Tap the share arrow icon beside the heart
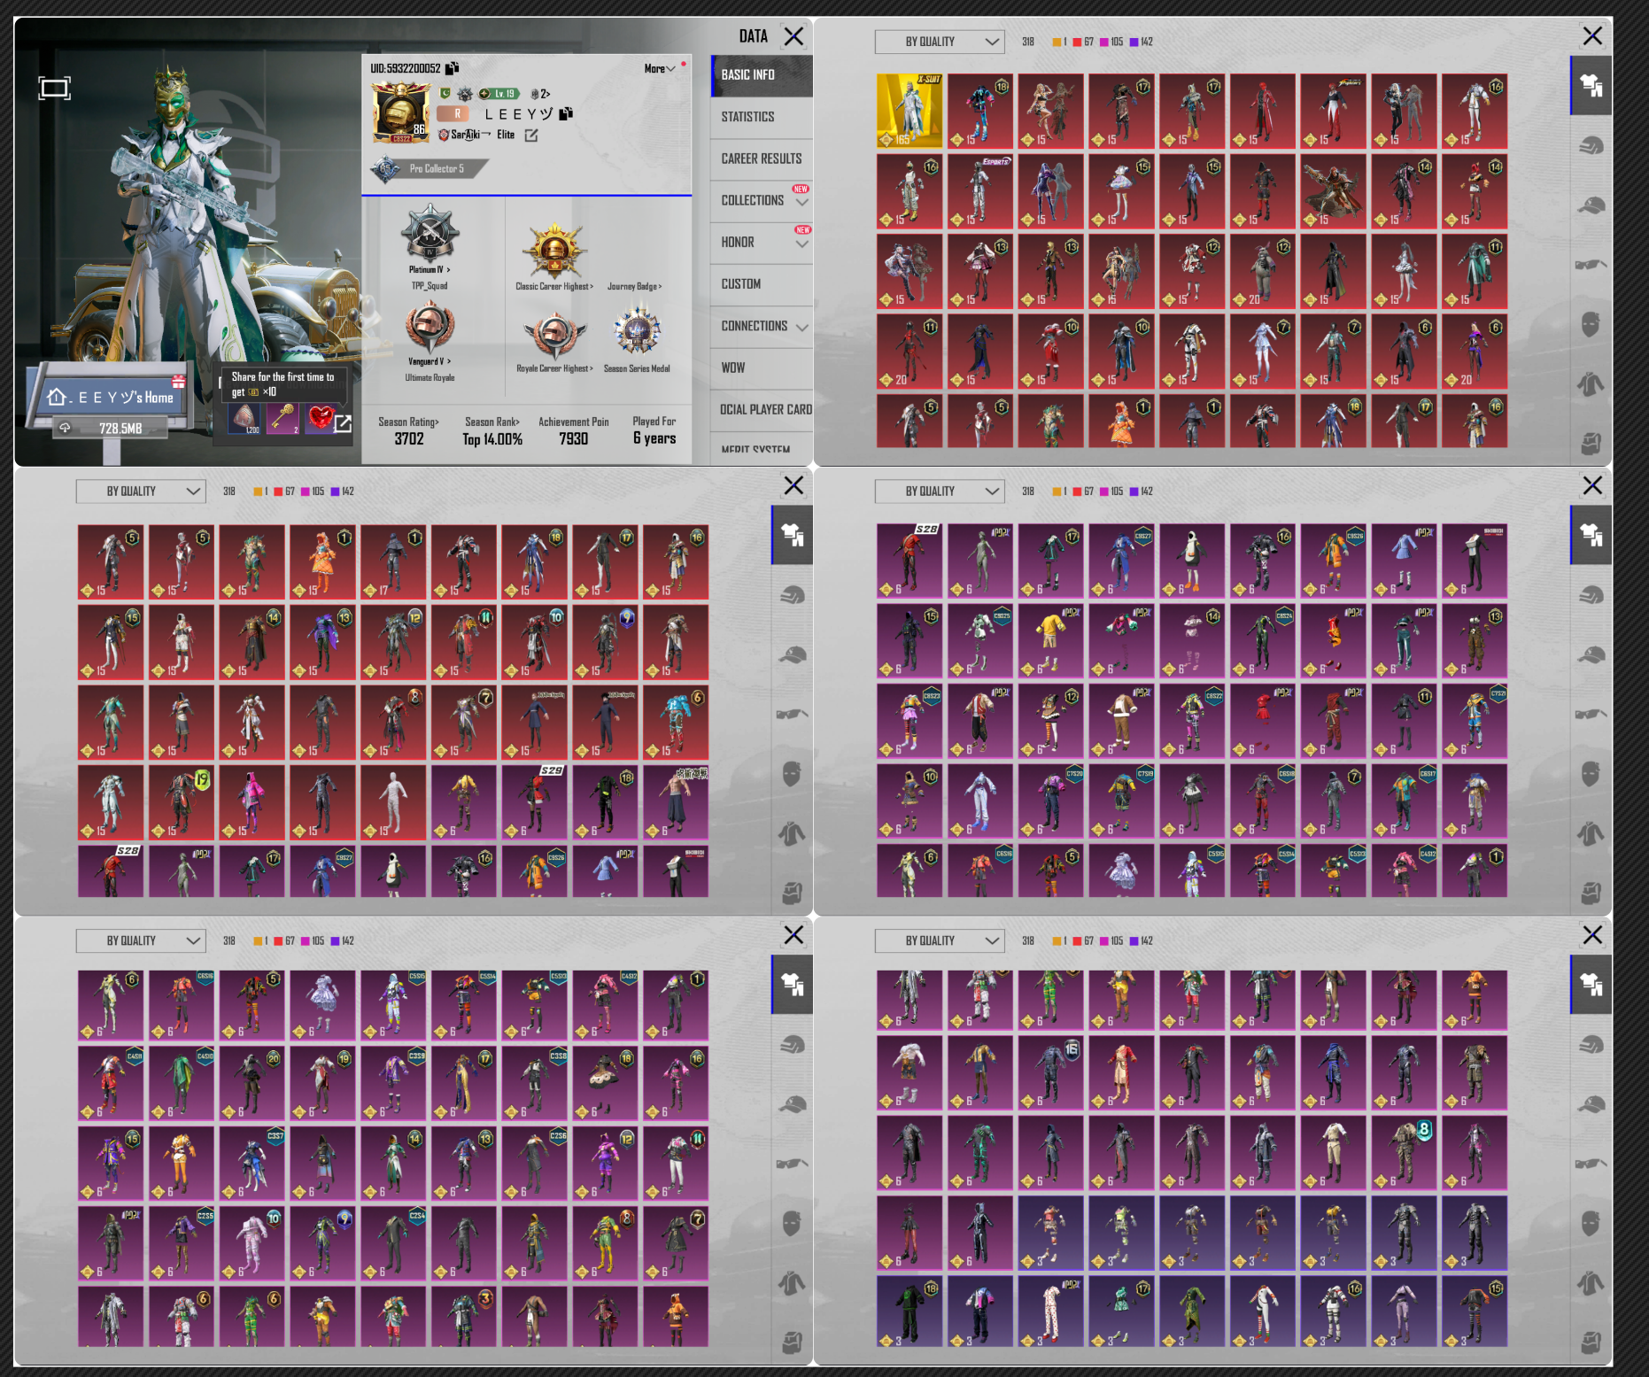Screen dimensions: 1649x1377 pyautogui.click(x=344, y=424)
